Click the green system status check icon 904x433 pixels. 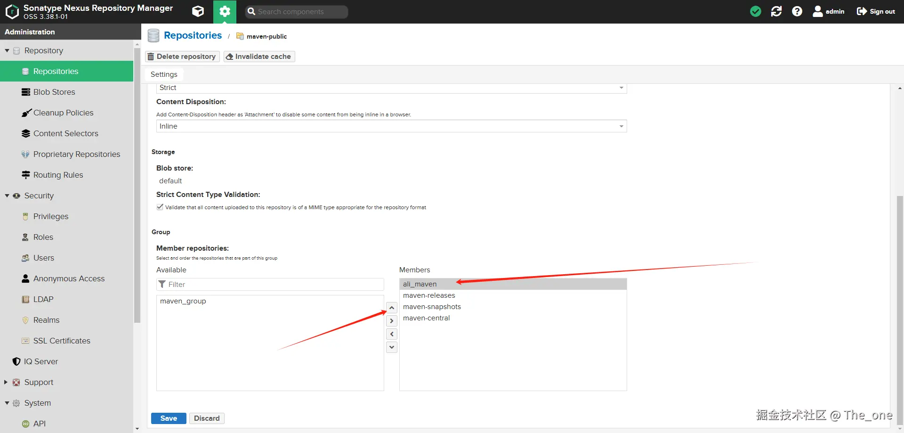756,11
